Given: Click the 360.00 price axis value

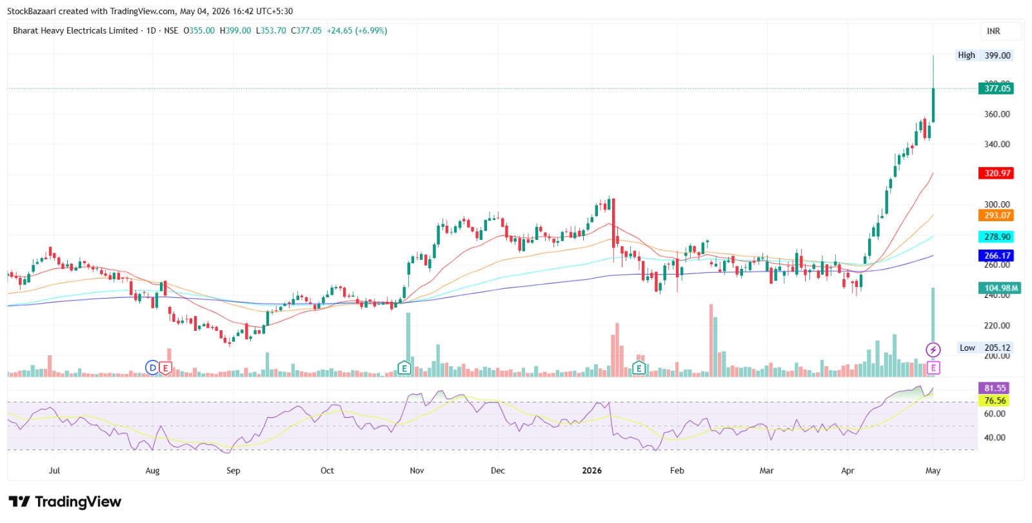Looking at the screenshot, I should coord(997,114).
